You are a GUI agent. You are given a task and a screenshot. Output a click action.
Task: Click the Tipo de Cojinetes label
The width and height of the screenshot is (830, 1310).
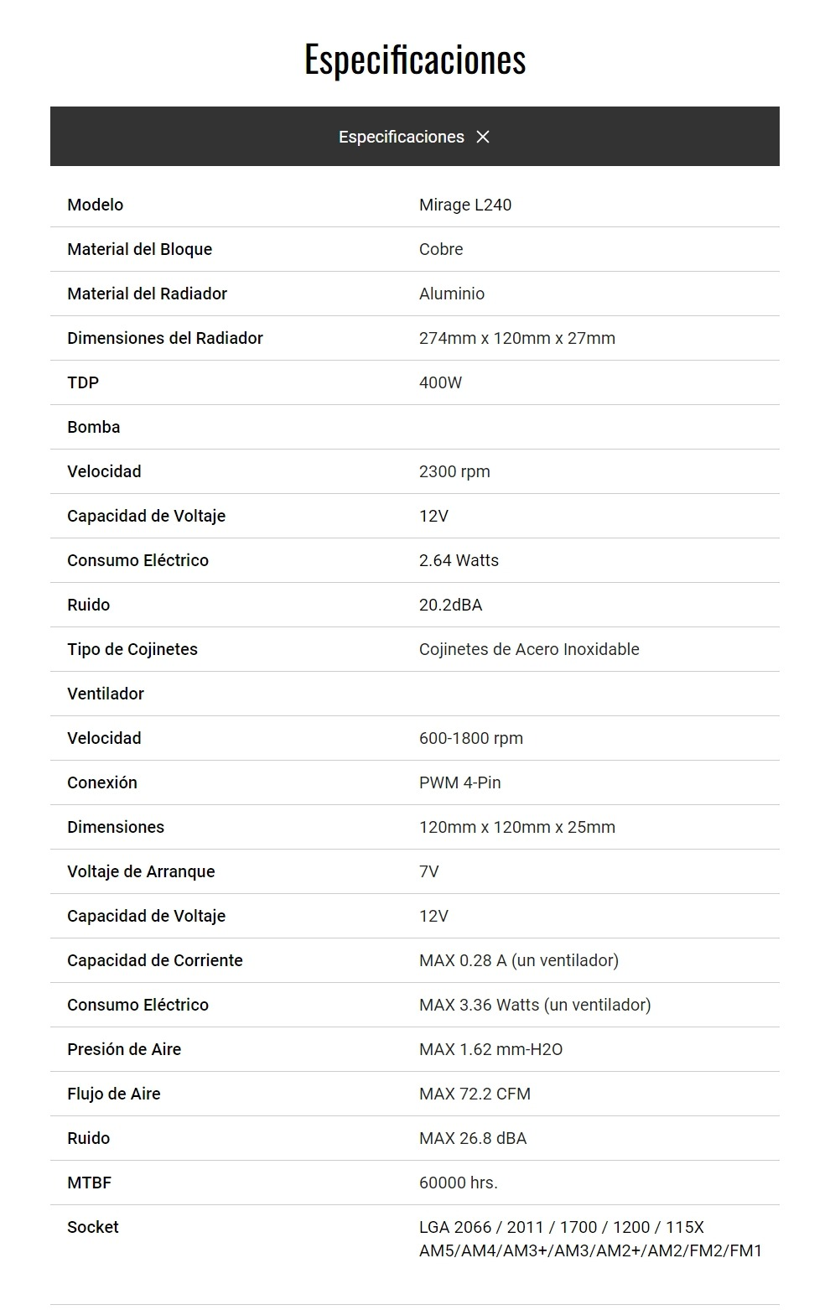tap(132, 649)
